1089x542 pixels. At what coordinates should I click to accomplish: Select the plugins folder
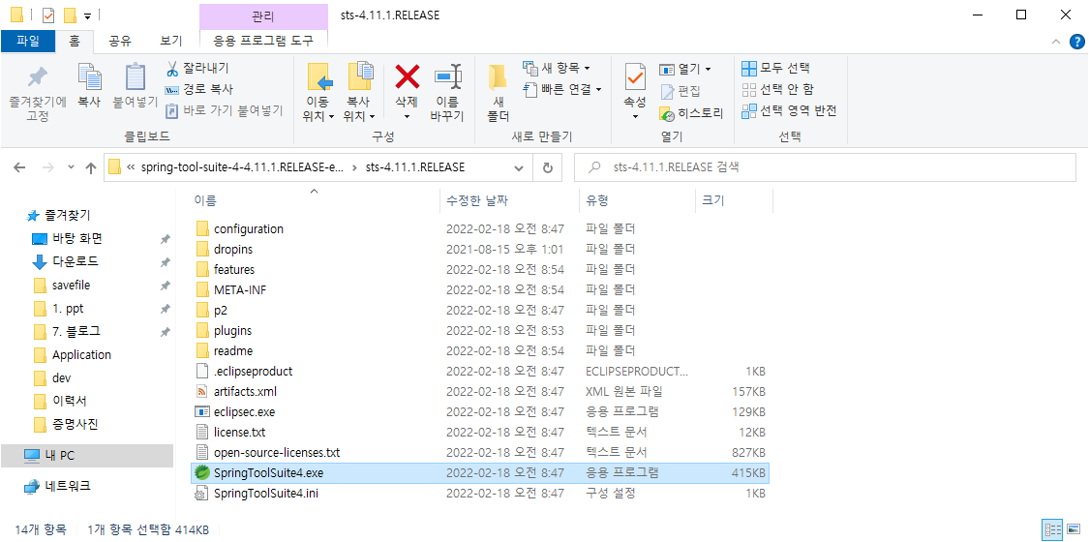pyautogui.click(x=479, y=330)
